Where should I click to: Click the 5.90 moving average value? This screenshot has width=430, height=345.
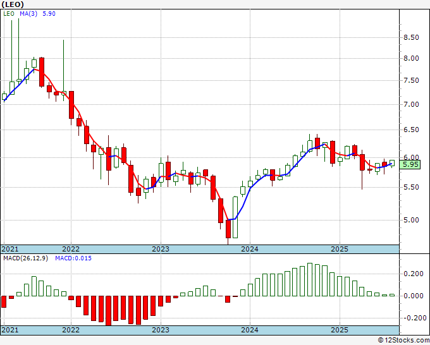coord(49,14)
